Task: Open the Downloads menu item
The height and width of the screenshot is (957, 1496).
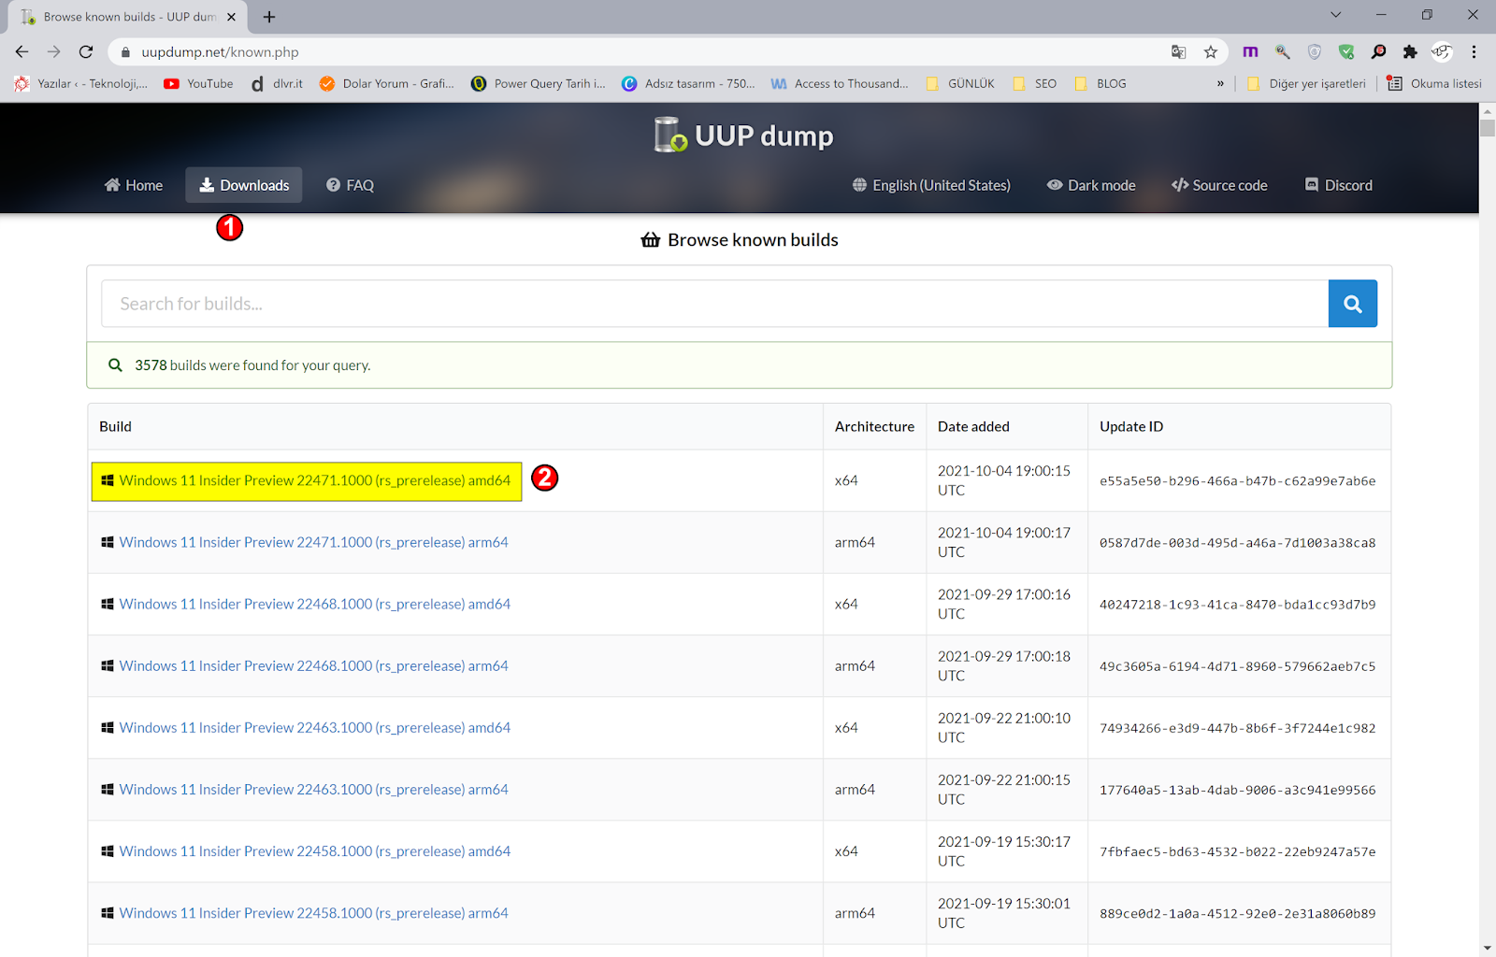Action: pos(244,185)
